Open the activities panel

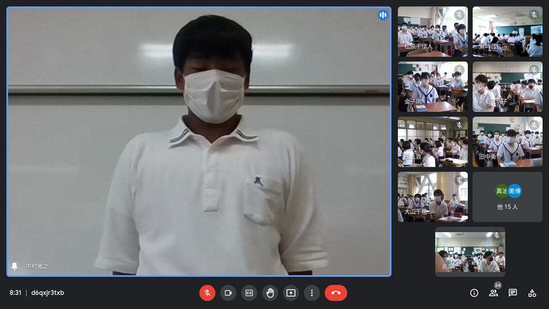532,293
